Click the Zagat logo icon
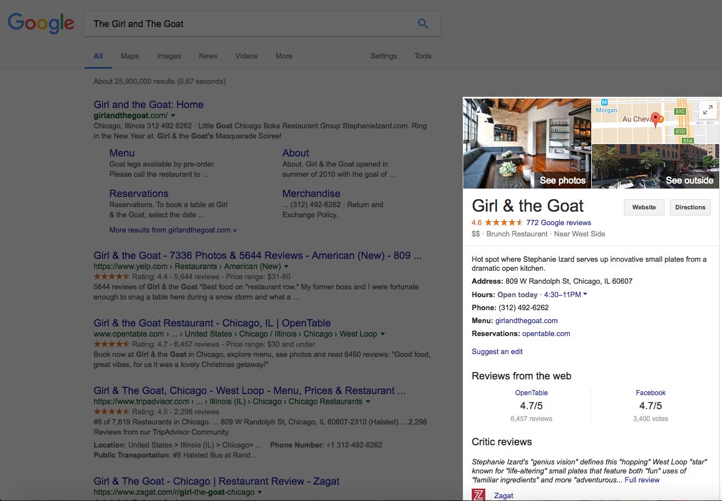Image resolution: width=722 pixels, height=501 pixels. pyautogui.click(x=478, y=495)
